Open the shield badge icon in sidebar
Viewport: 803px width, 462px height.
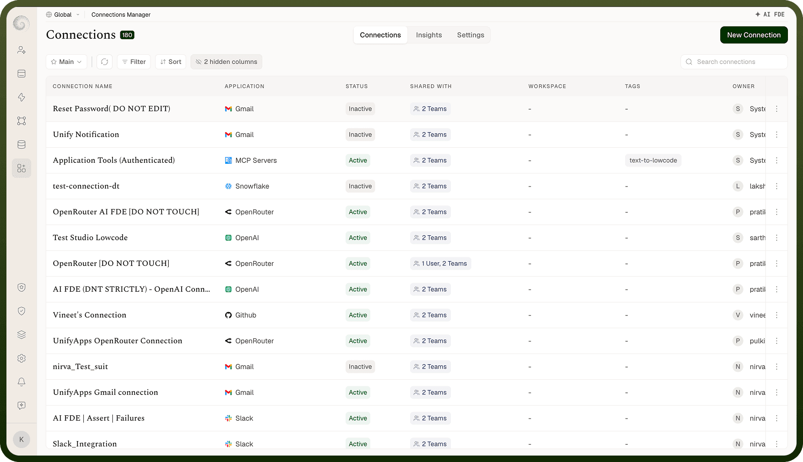(21, 287)
